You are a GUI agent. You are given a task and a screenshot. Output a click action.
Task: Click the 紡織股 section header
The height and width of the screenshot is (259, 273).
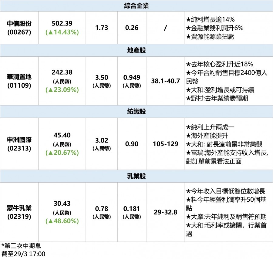pos(136,112)
